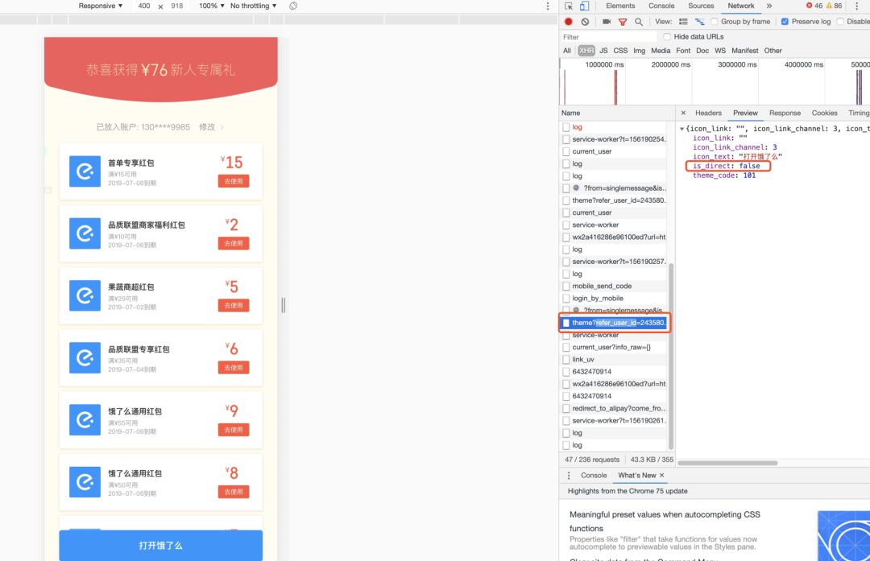Tick the checkbox beside the current_user?info_raw={} request

click(x=566, y=347)
